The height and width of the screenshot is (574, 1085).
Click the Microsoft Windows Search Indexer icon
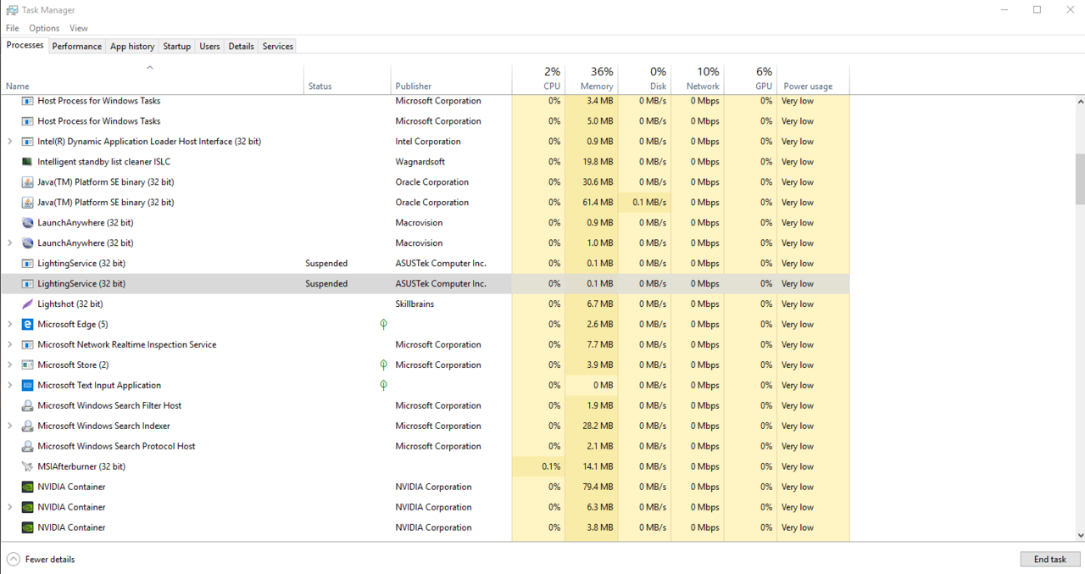27,426
